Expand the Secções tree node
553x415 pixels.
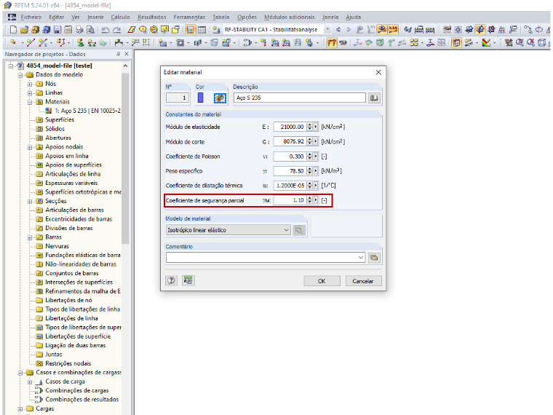click(x=30, y=202)
